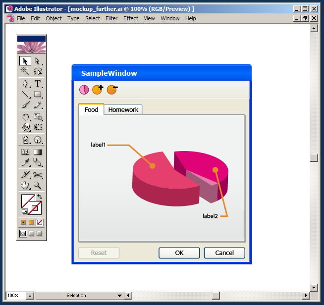
Task: Click the pink pie chart icon
Action: 84,90
